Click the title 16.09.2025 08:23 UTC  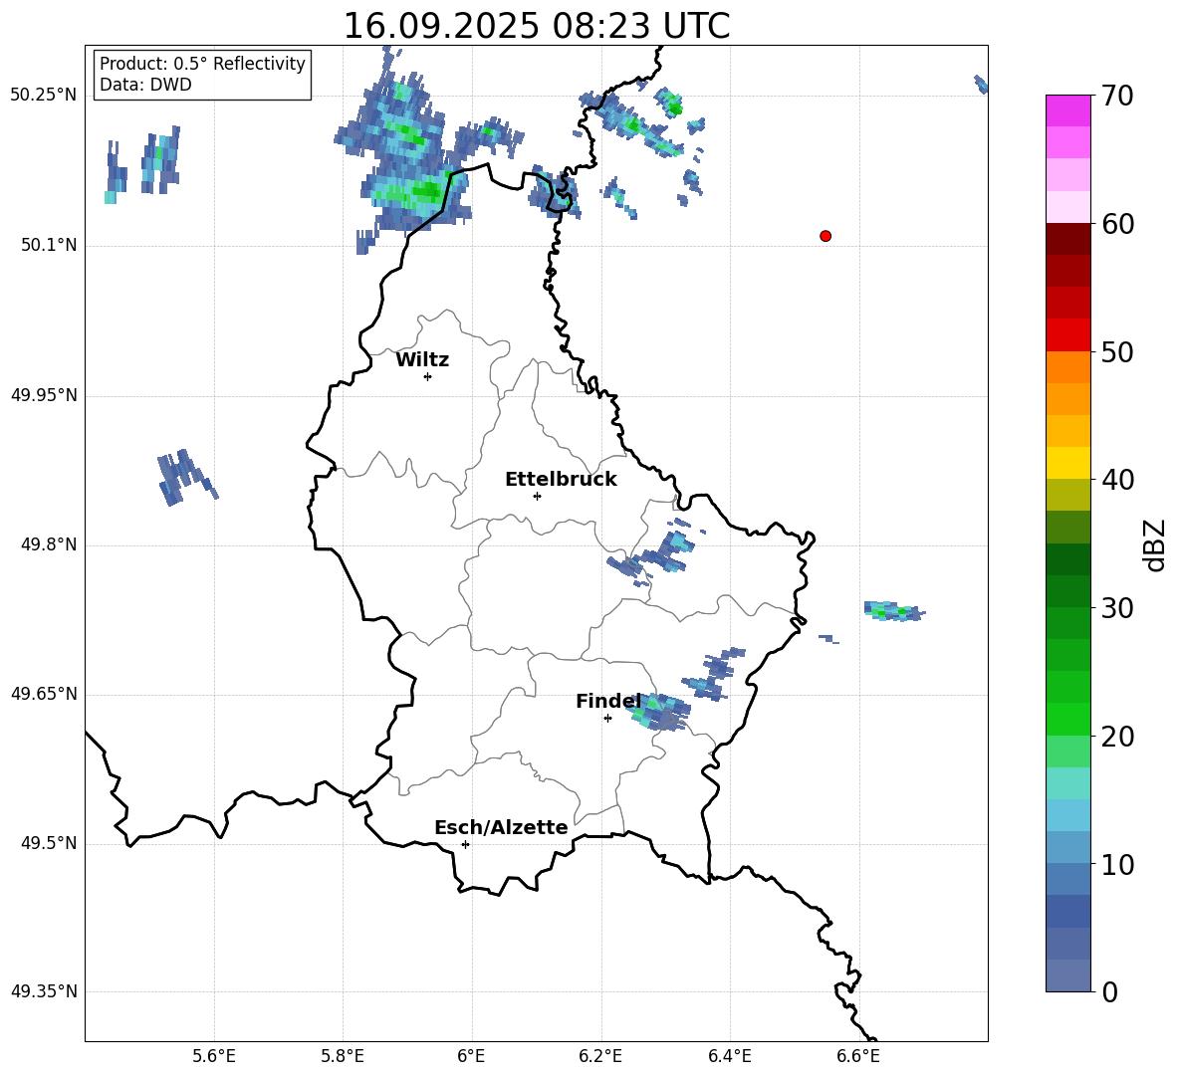tap(537, 26)
